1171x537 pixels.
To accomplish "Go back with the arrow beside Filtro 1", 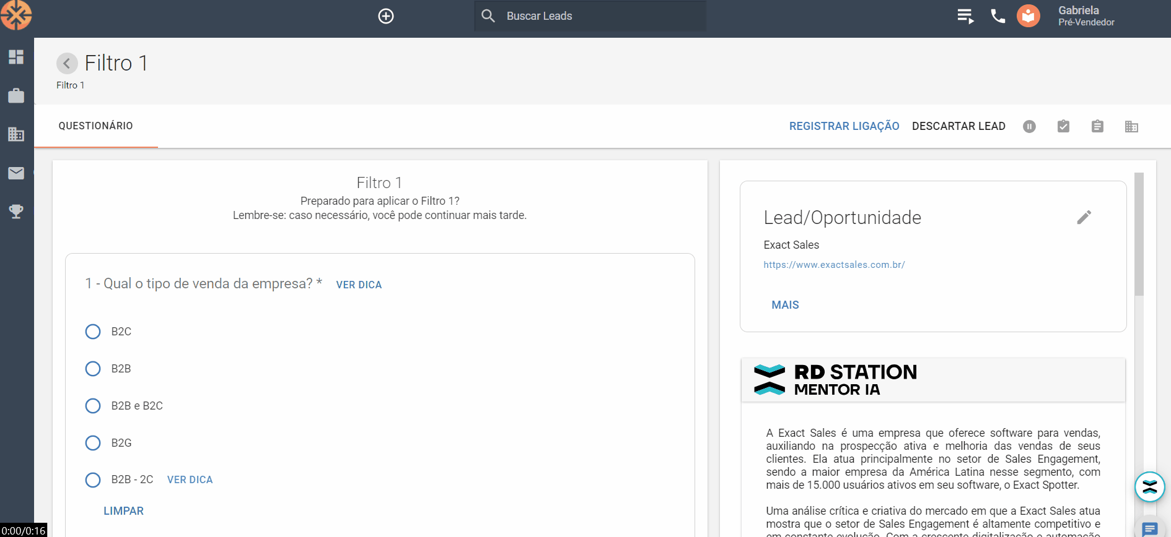I will 67,63.
